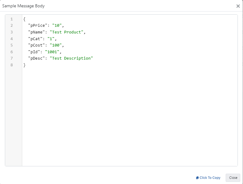The image size is (243, 184).
Task: Place cursor on the "100" cost value
Action: coord(56,45)
